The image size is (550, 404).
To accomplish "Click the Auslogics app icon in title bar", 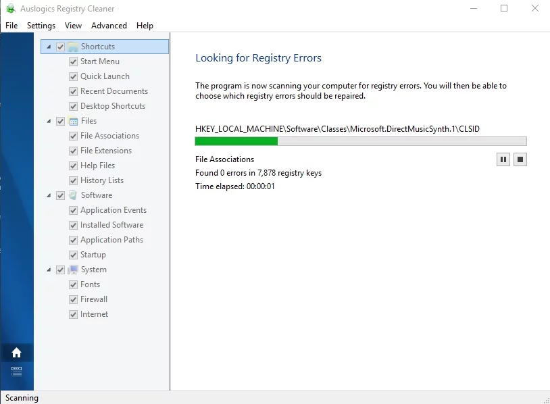I will pos(11,9).
